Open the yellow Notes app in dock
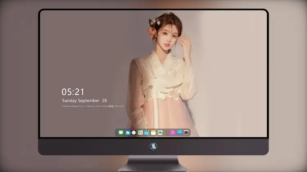This screenshot has height=172, width=307. tap(153, 132)
